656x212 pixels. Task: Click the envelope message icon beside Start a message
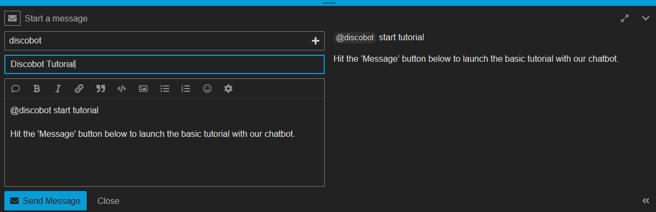tap(12, 18)
